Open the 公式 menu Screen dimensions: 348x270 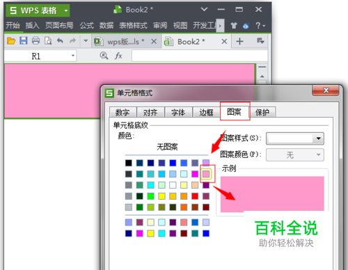click(x=87, y=25)
